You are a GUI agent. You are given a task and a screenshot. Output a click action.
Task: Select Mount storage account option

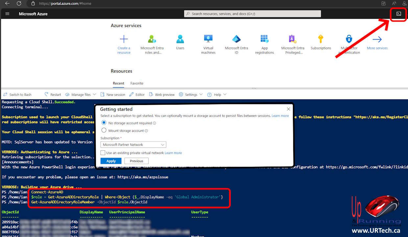coord(104,130)
